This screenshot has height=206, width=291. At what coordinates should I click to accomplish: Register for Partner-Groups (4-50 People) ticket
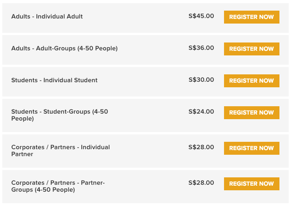tap(251, 184)
